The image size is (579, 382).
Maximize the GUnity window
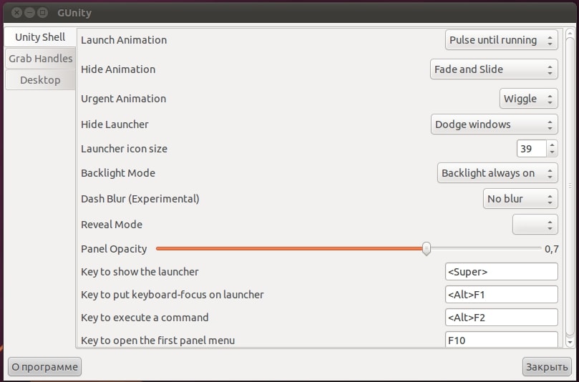(x=43, y=13)
